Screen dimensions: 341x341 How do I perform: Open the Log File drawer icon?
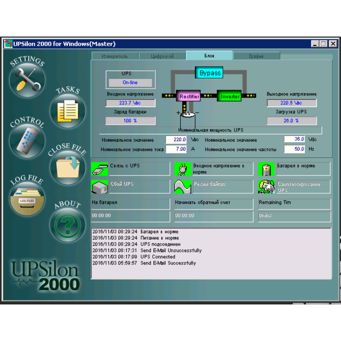pyautogui.click(x=27, y=200)
